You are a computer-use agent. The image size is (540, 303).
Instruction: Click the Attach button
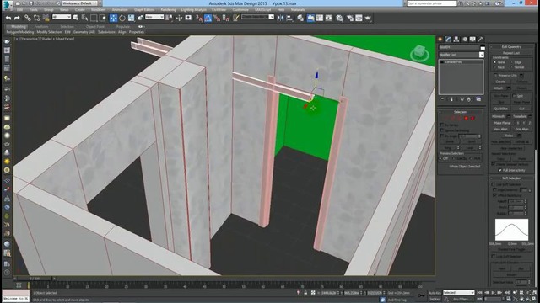tap(499, 88)
